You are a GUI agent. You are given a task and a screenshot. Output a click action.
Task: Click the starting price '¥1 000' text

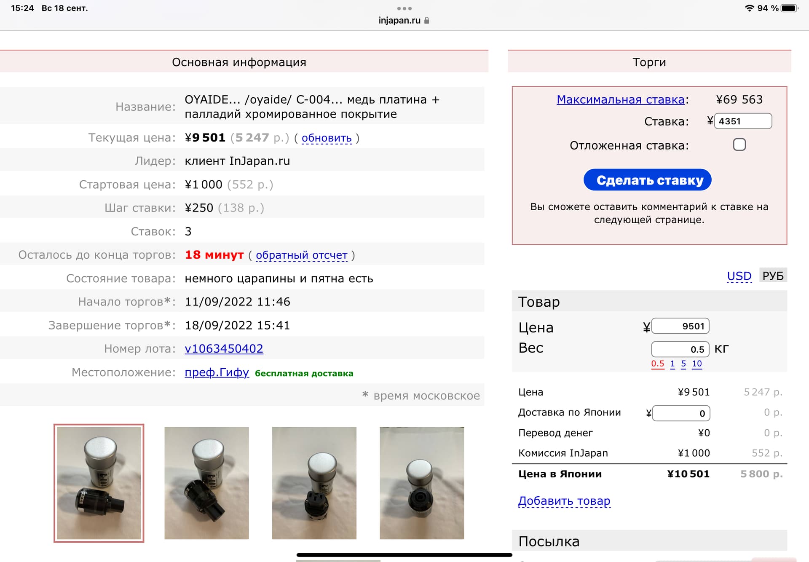coord(204,185)
